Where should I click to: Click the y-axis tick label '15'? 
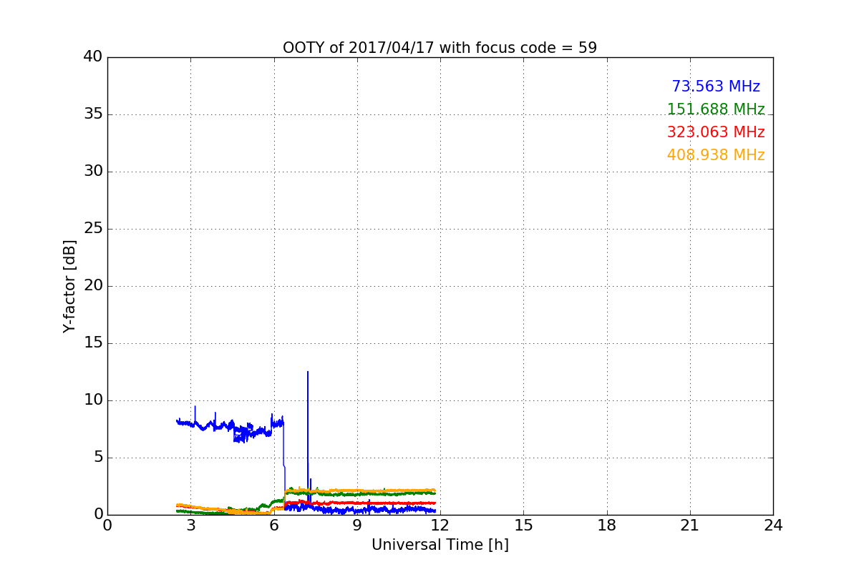click(x=93, y=343)
